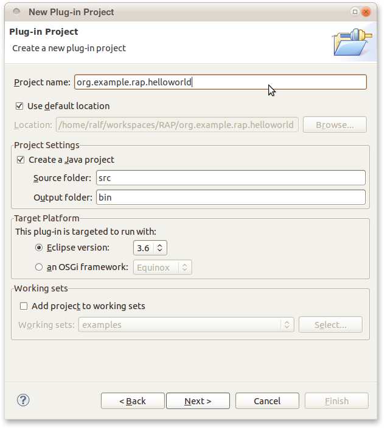This screenshot has height=428, width=384.
Task: Click the Plug-in Project heading text
Action: [44, 32]
